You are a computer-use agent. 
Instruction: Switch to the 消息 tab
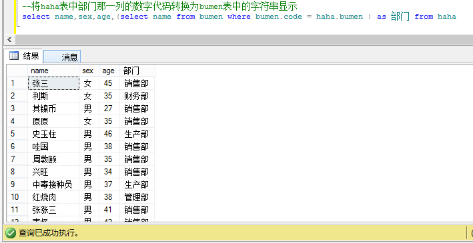62,57
